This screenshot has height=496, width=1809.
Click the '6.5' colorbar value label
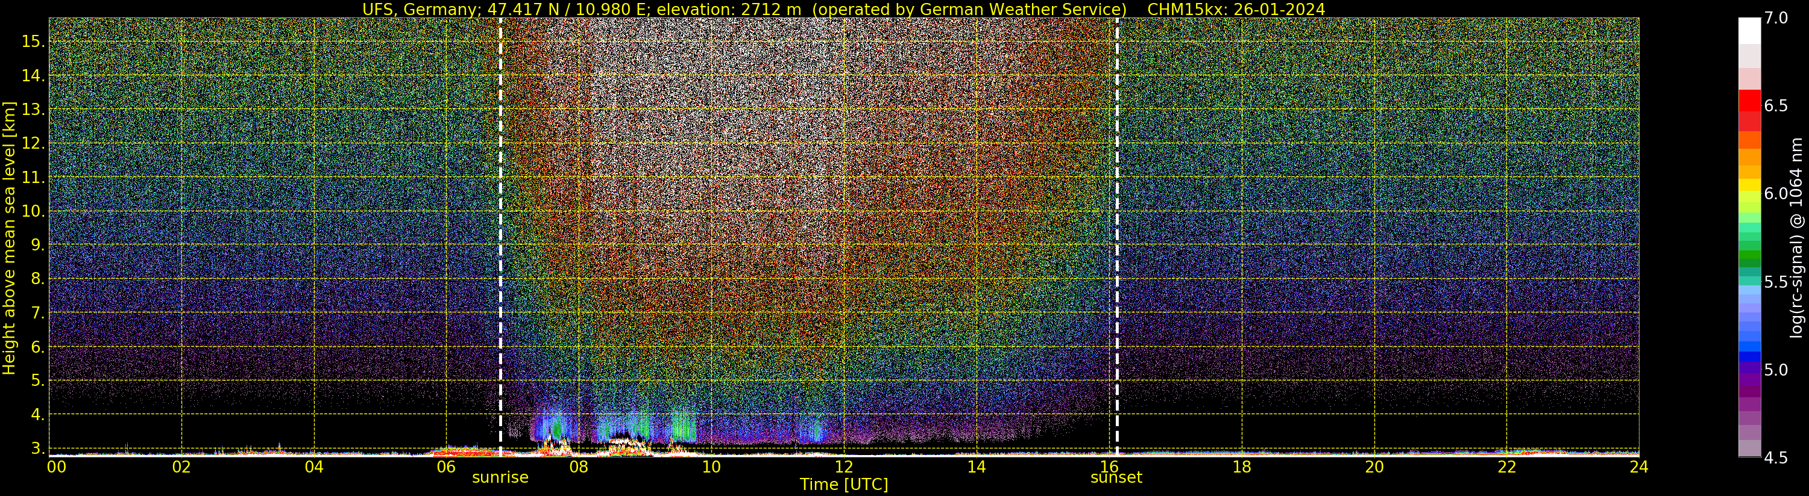click(x=1775, y=106)
